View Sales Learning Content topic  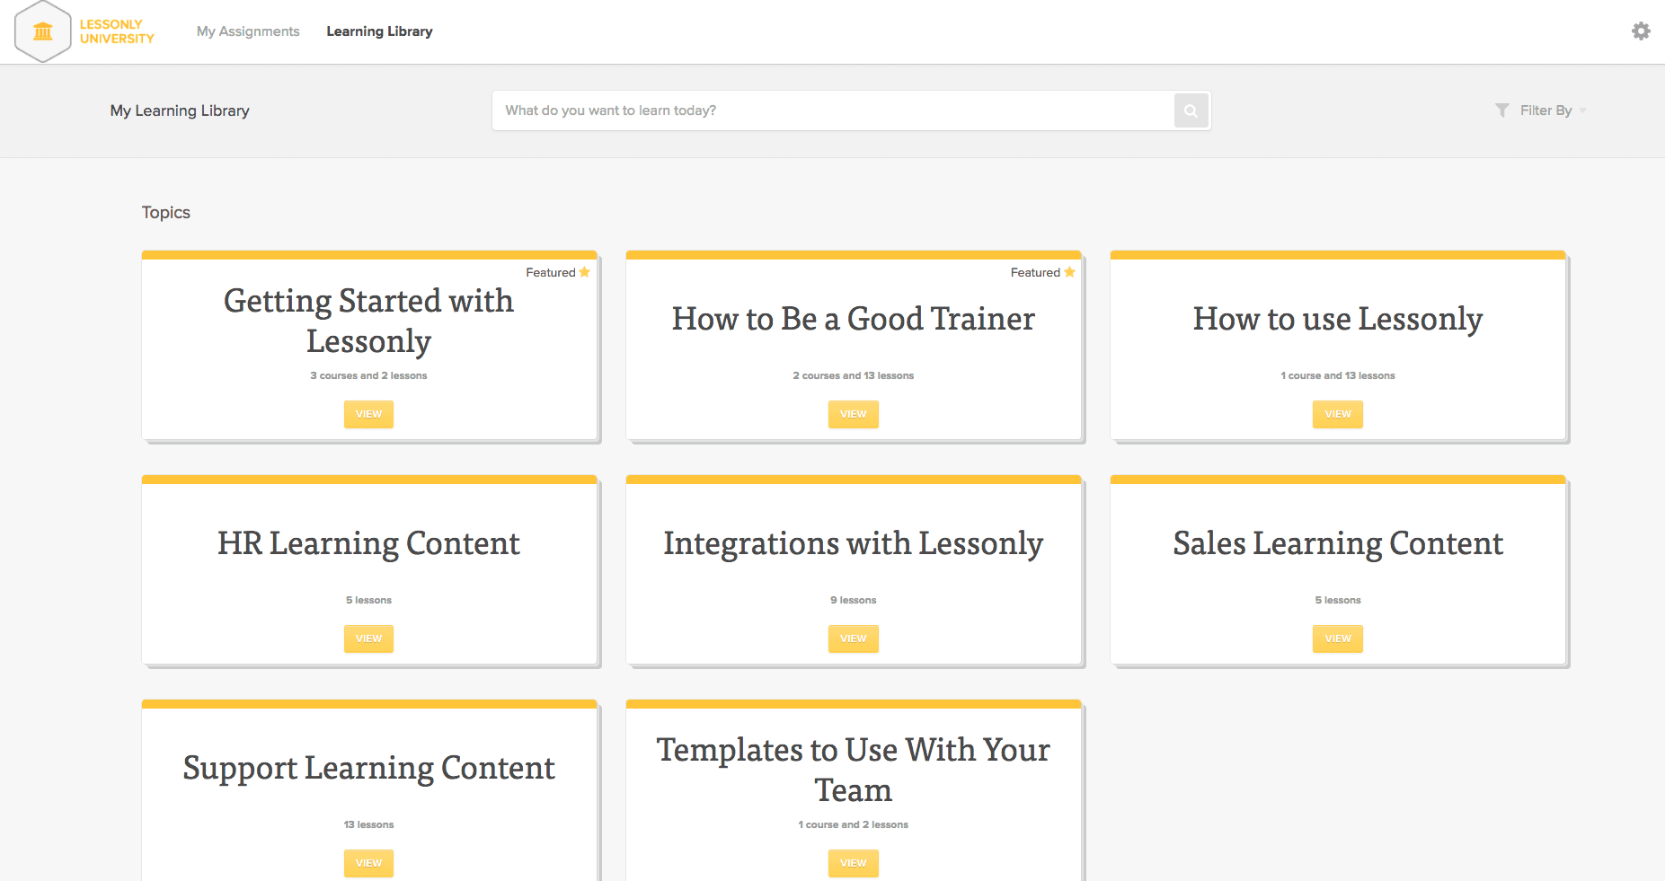pos(1337,639)
